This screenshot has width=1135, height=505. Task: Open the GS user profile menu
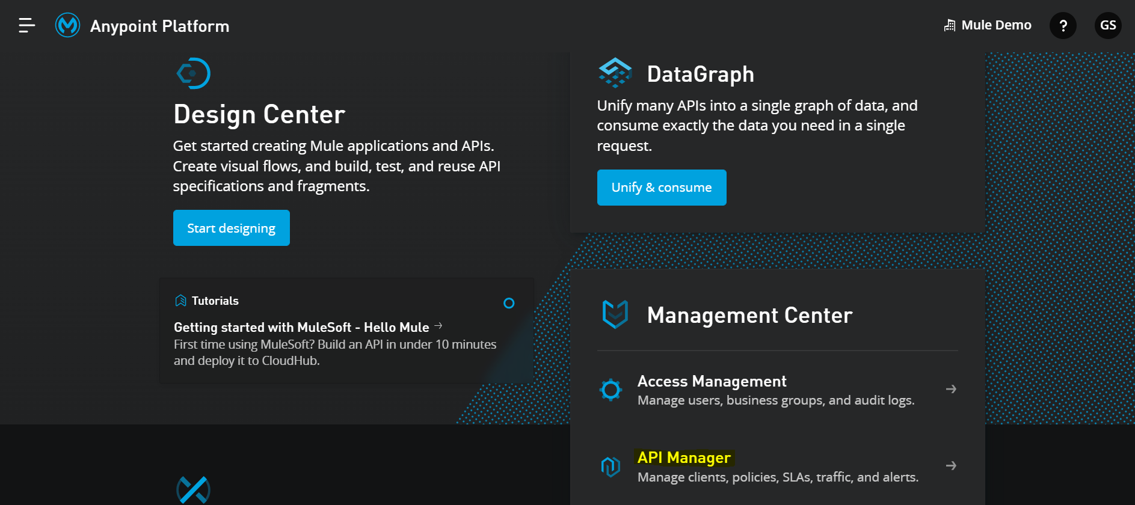1108,25
